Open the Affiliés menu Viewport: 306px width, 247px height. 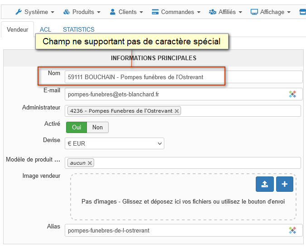tap(225, 12)
